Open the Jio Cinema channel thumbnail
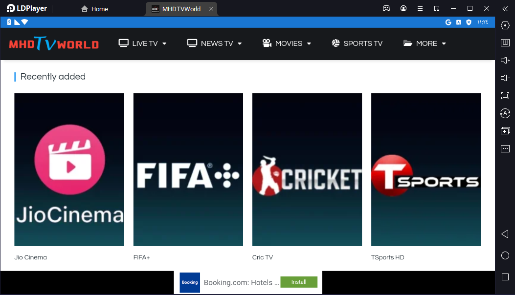The width and height of the screenshot is (515, 295). point(69,169)
